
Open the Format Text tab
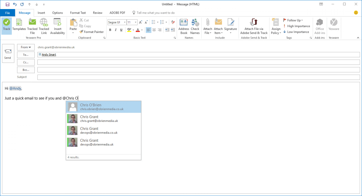[78, 13]
